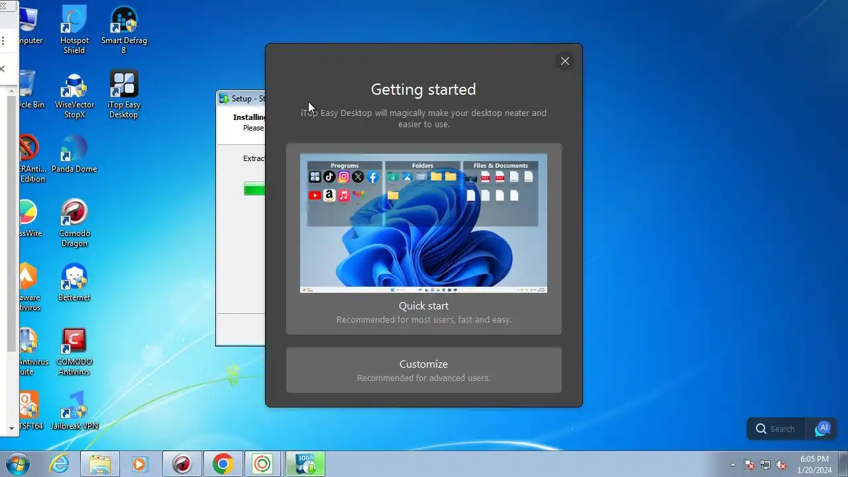Click the 'Getting started' heading

coord(423,89)
